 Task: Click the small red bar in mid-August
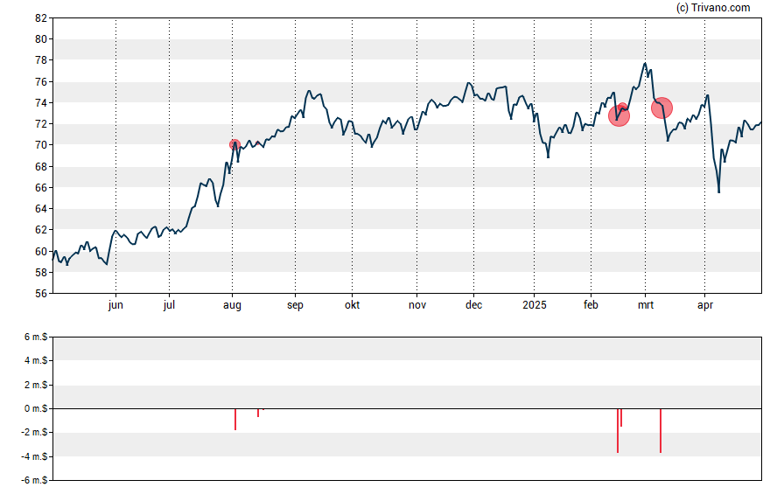[258, 413]
